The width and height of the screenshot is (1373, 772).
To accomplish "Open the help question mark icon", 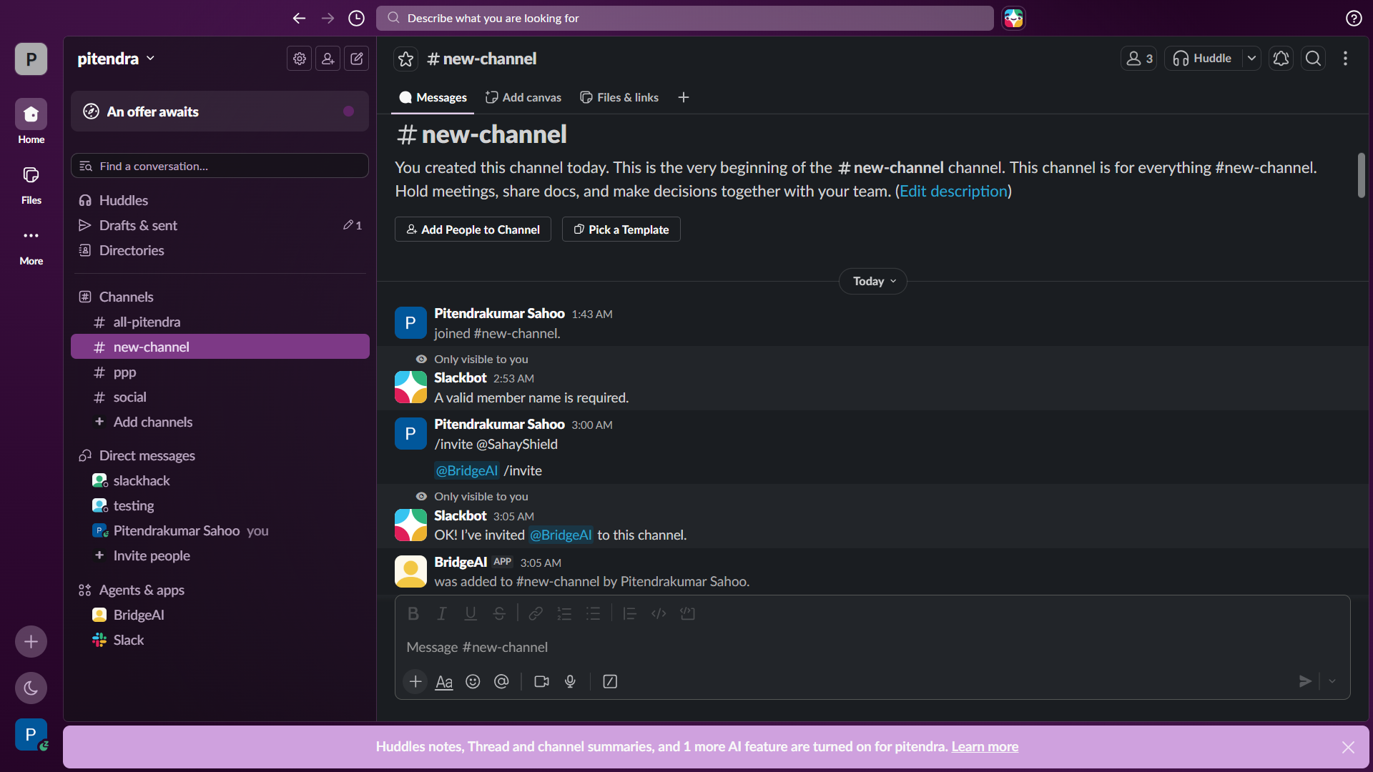I will [1354, 19].
